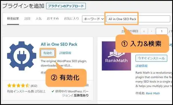The height and width of the screenshot is (105, 173).
Task: Go to the previous results page
Action: click(152, 31)
